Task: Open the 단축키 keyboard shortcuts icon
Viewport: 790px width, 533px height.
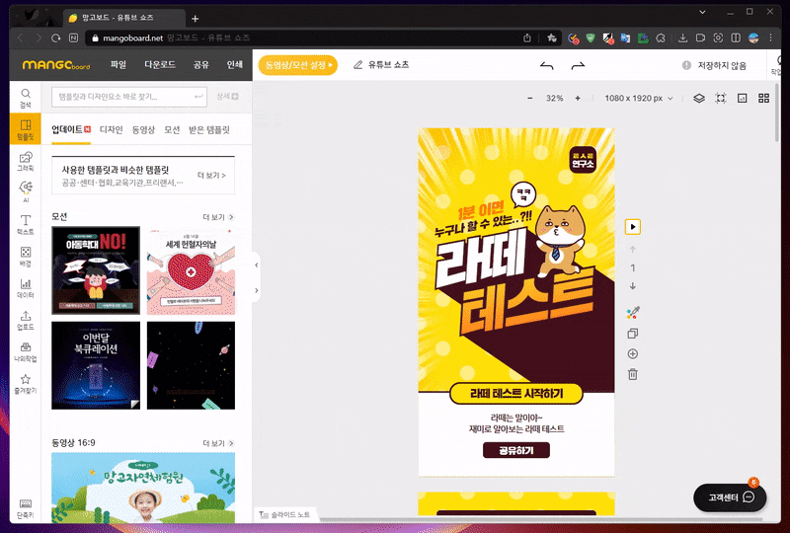Action: 26,508
